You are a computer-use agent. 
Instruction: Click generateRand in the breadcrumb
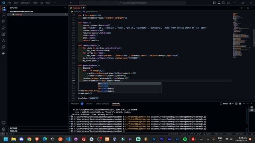click(92, 12)
